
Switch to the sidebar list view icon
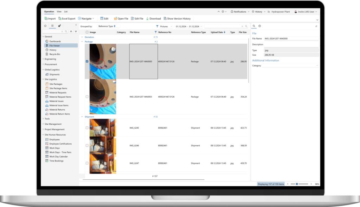(x=52, y=26)
